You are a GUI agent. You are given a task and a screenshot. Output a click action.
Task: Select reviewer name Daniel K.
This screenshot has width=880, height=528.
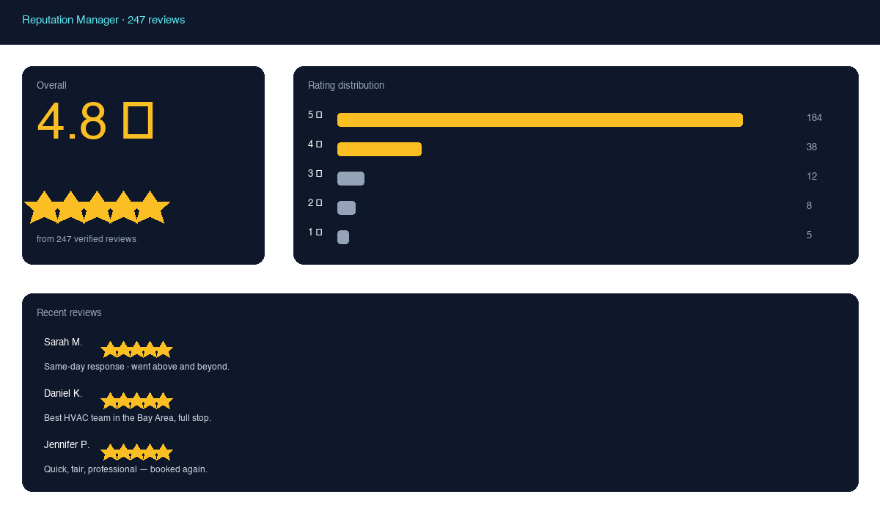63,394
